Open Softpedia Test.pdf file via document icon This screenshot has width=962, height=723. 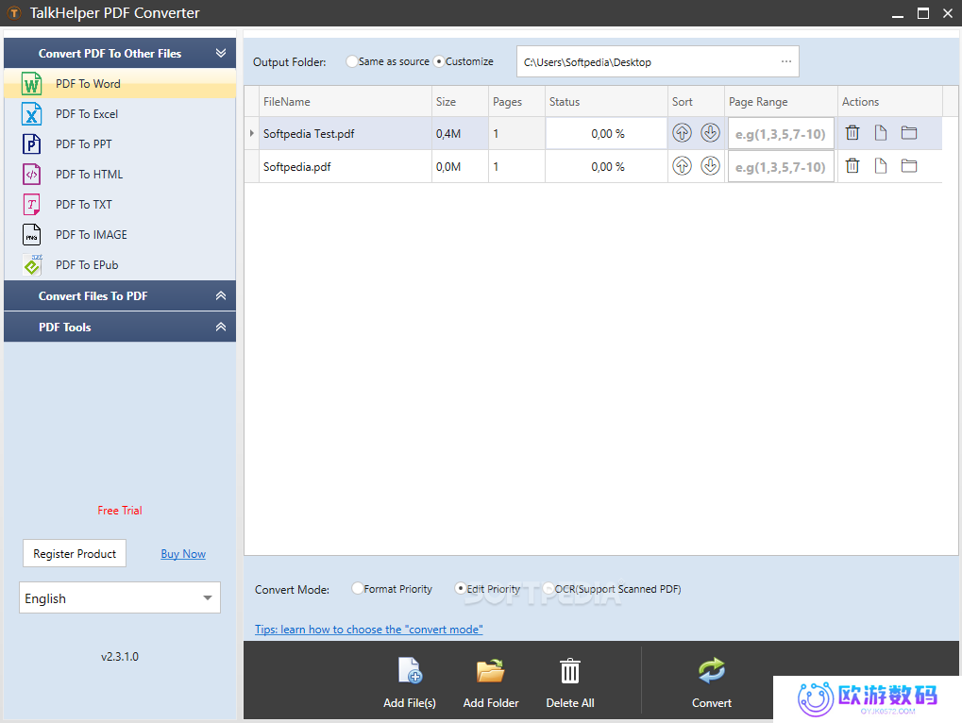881,132
